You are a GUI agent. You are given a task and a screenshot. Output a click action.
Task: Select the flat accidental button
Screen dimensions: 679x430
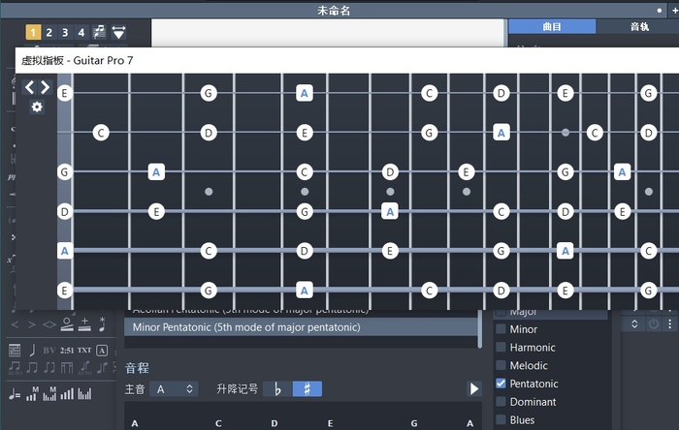click(x=278, y=388)
